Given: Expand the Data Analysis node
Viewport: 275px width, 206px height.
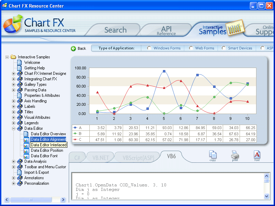Looking at the screenshot, I should (x=13, y=161).
